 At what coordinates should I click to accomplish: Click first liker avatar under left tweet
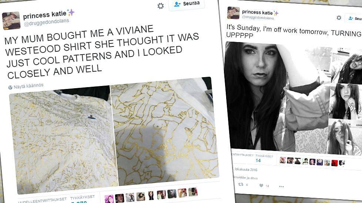(x=109, y=199)
